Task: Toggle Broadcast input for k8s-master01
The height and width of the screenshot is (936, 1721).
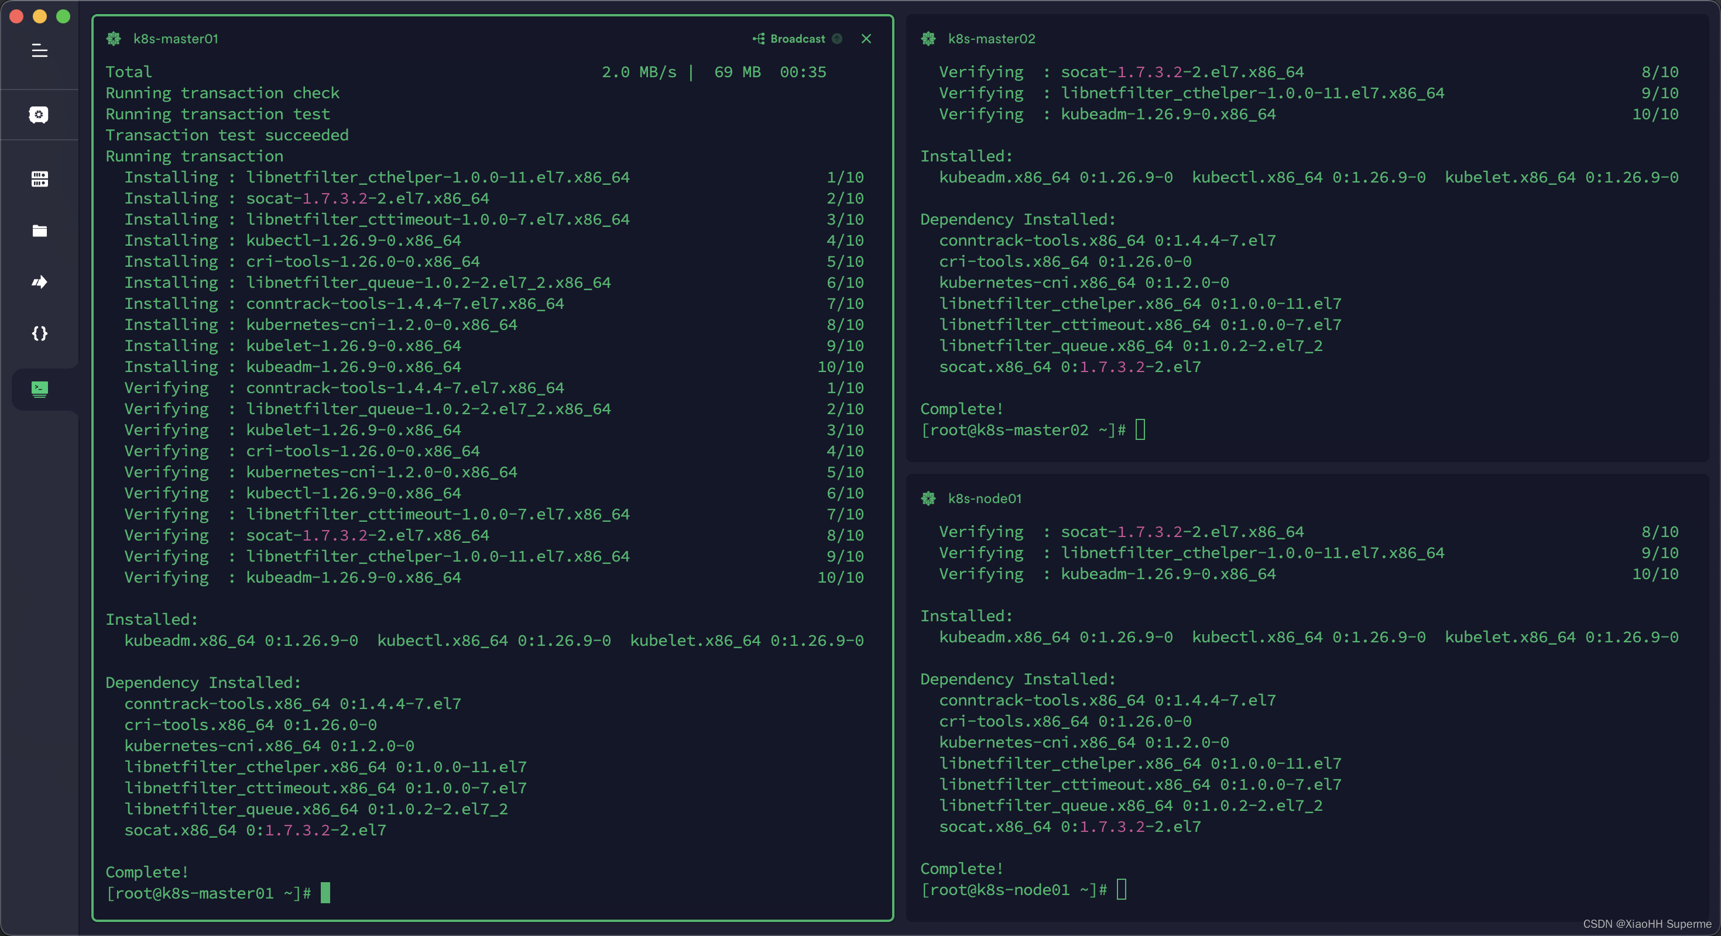Action: point(789,39)
